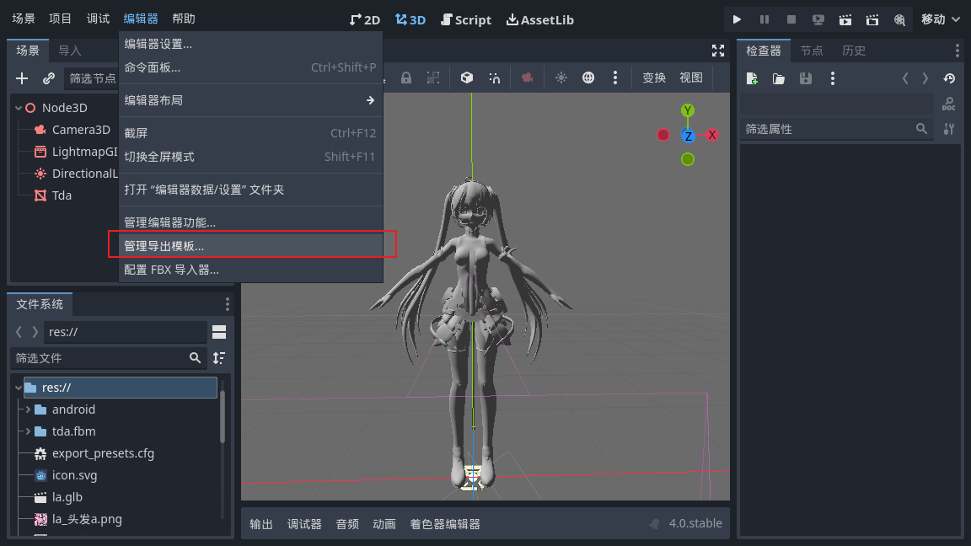Screen dimensions: 971x546
Task: Toggle the group selected nodes icon
Action: click(x=433, y=78)
